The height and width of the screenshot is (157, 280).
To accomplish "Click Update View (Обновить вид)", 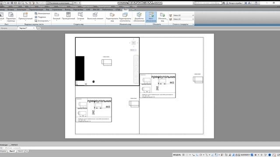I will point(162,17).
